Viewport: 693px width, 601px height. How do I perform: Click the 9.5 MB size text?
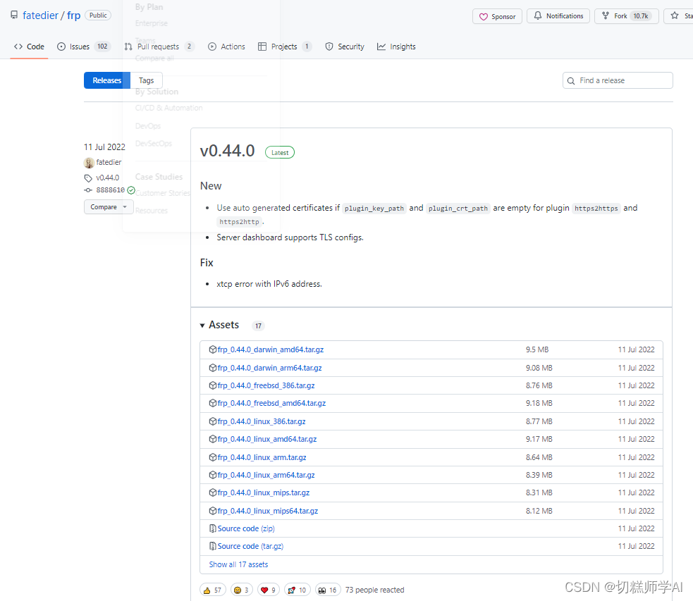coord(537,349)
